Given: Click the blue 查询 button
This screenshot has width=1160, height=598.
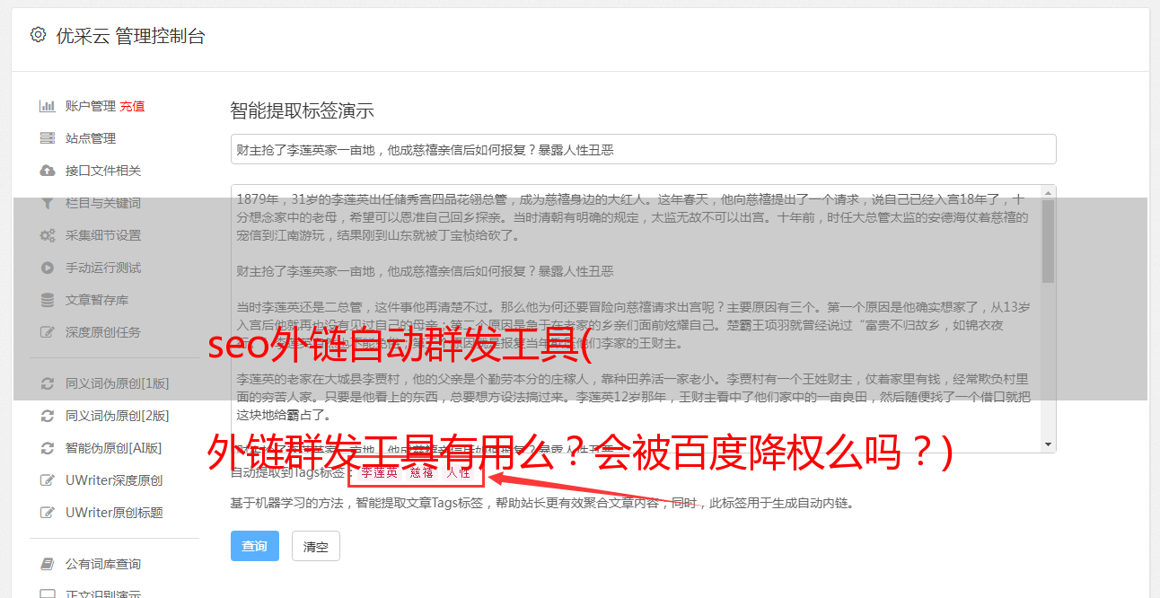Looking at the screenshot, I should point(255,546).
